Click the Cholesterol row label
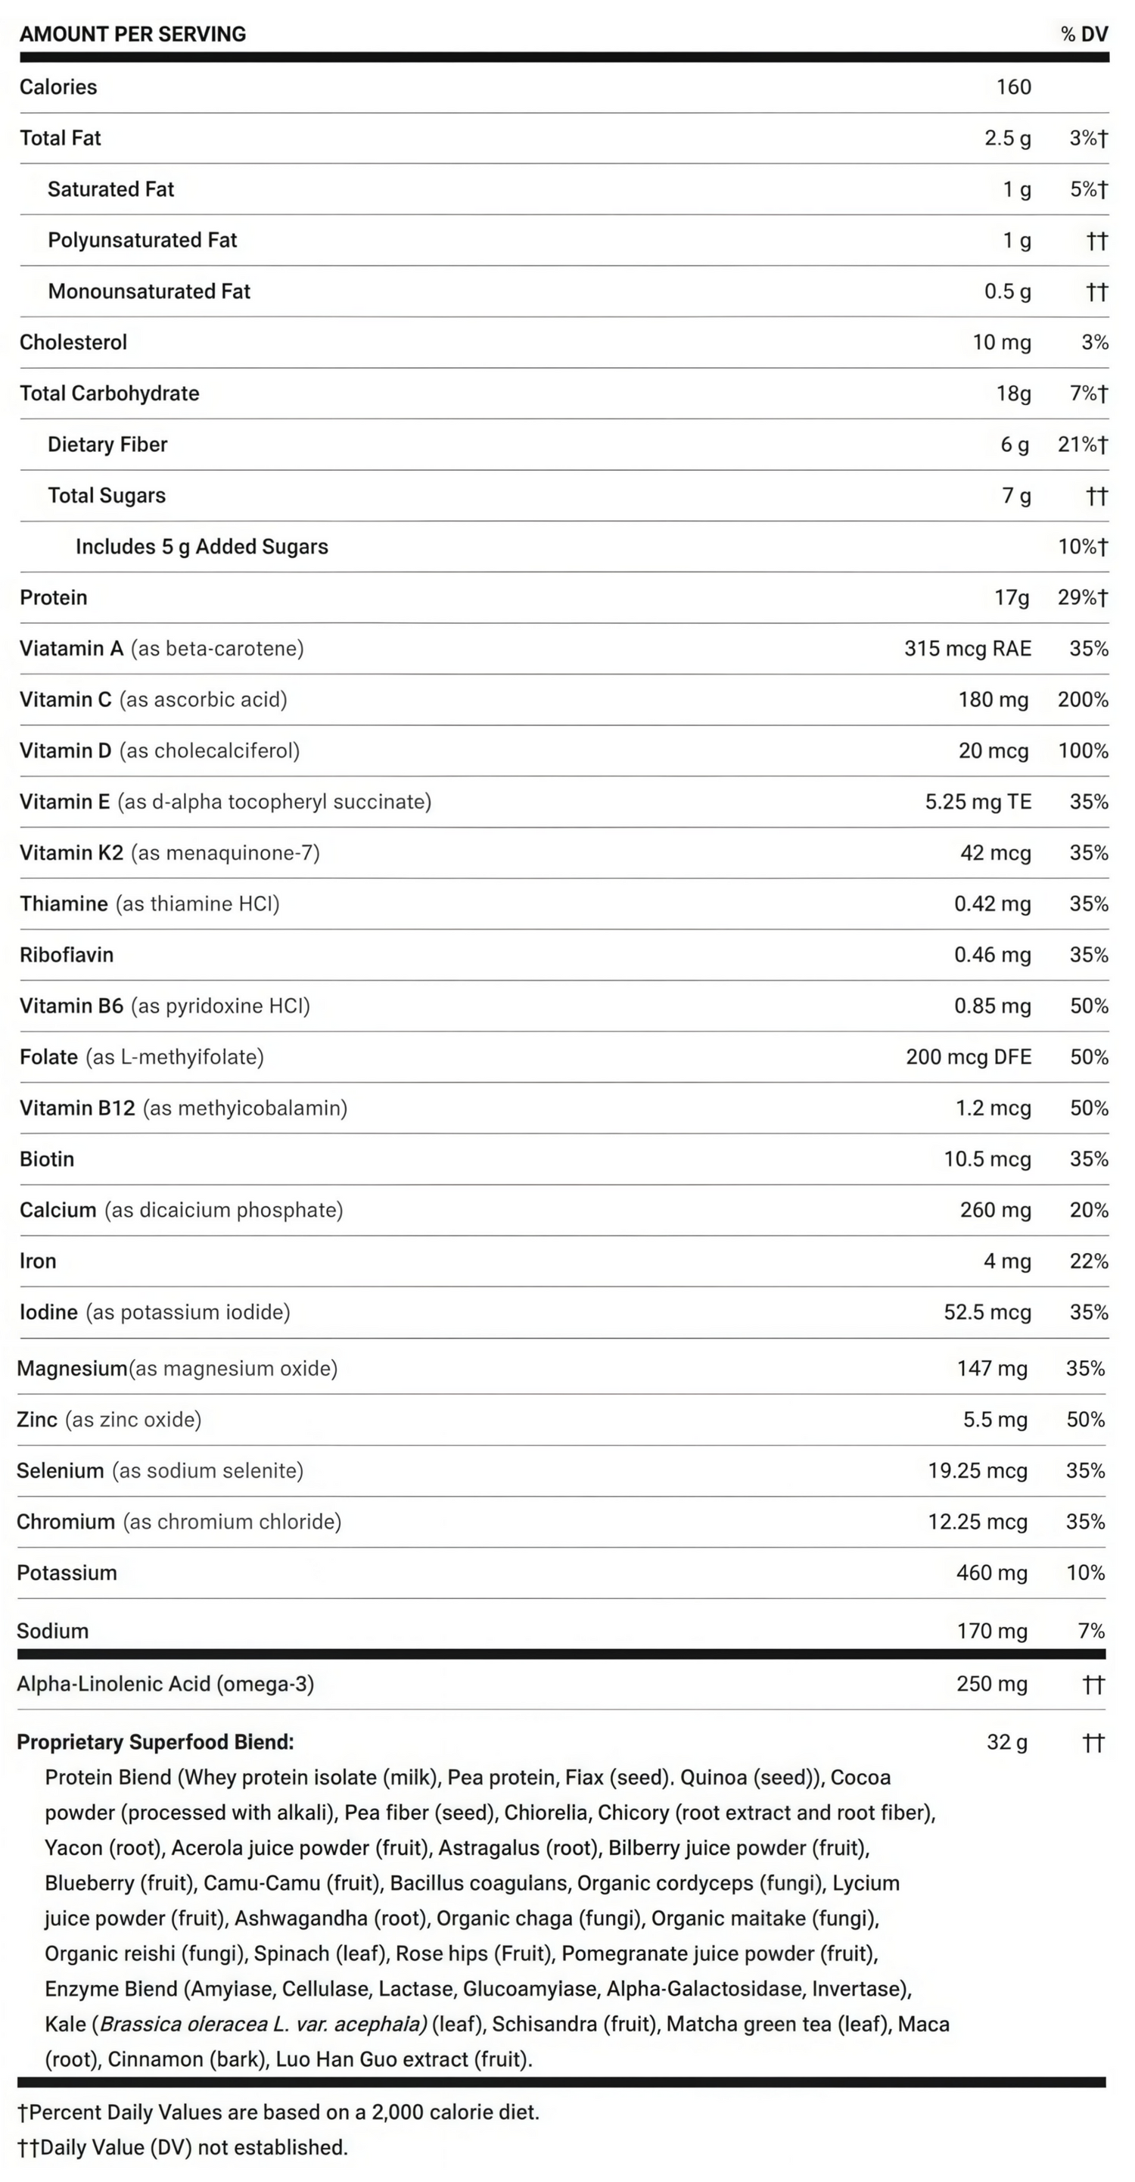The height and width of the screenshot is (2182, 1135). click(73, 342)
